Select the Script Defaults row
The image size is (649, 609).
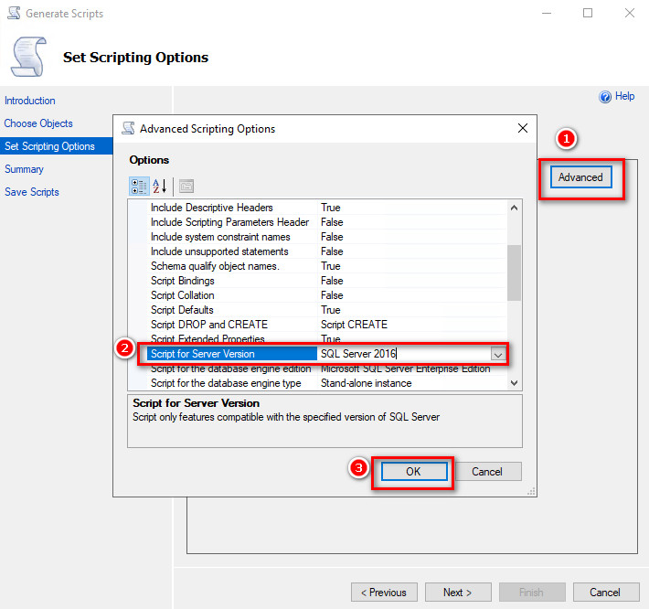[x=327, y=310]
